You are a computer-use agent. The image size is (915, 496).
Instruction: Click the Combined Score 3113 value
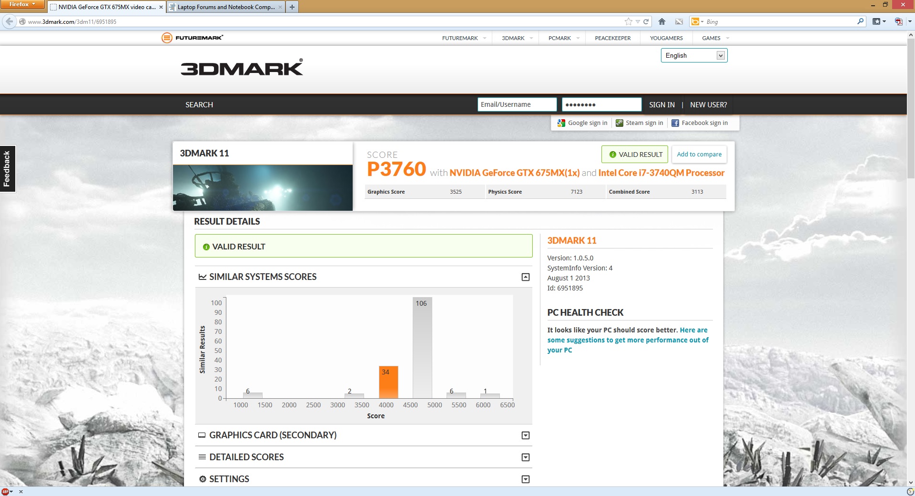point(697,192)
